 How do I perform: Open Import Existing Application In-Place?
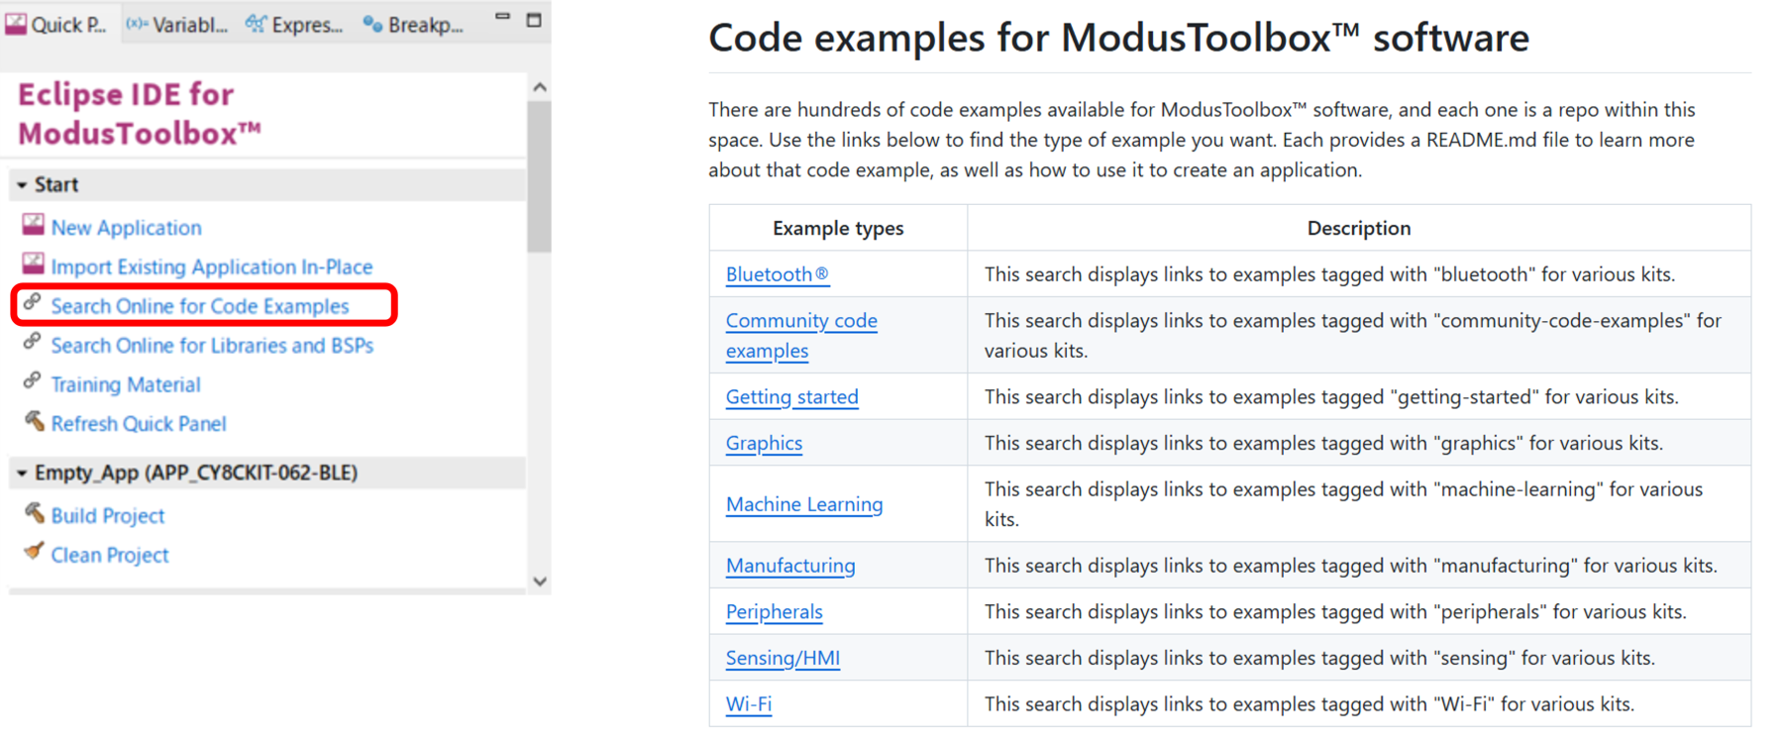(x=212, y=266)
